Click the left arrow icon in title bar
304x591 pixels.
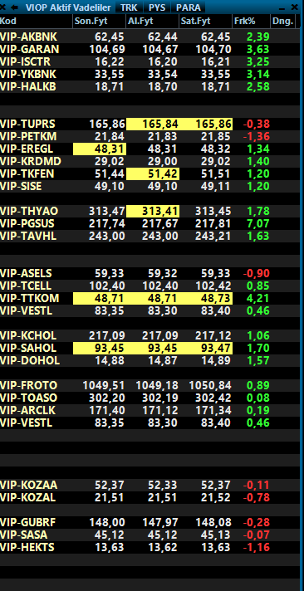15,7
